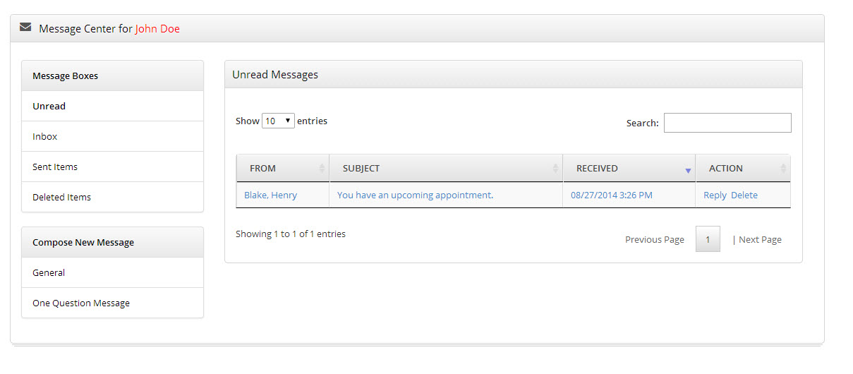Compose a General message
Image resolution: width=853 pixels, height=374 pixels.
coord(112,272)
